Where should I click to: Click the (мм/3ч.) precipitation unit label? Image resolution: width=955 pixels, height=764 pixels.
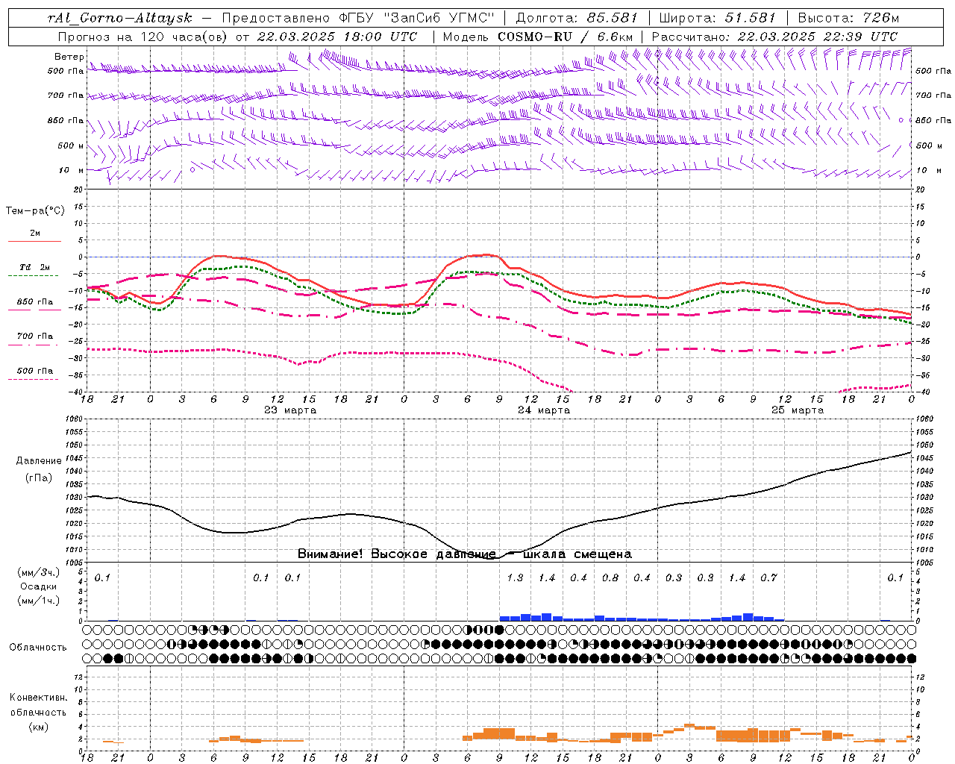pyautogui.click(x=38, y=572)
